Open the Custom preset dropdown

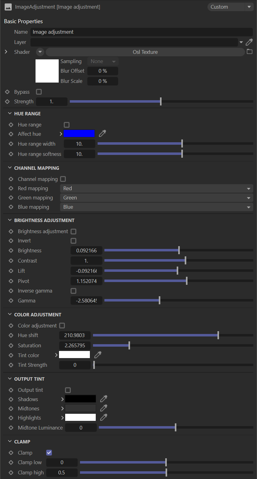230,7
